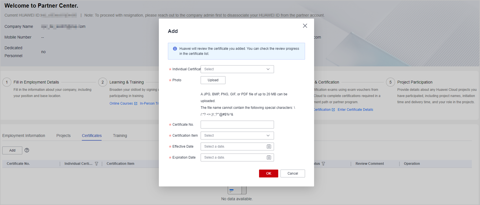This screenshot has width=480, height=205.
Task: Click step 2 circle Learning & Training
Action: pos(103,82)
